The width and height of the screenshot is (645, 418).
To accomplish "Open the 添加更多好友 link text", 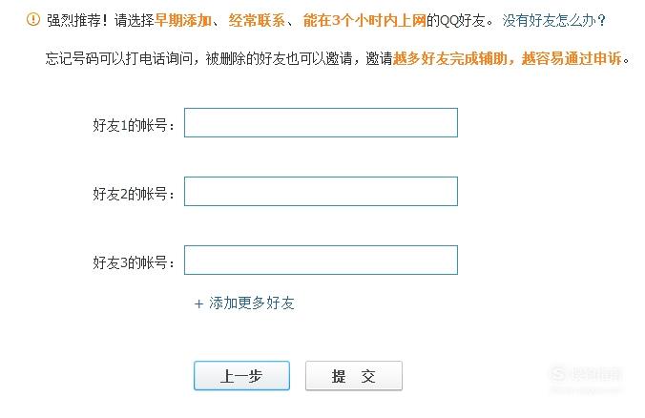I will 252,303.
